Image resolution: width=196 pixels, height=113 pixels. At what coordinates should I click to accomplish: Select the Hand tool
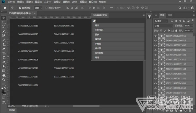click(x=3, y=75)
